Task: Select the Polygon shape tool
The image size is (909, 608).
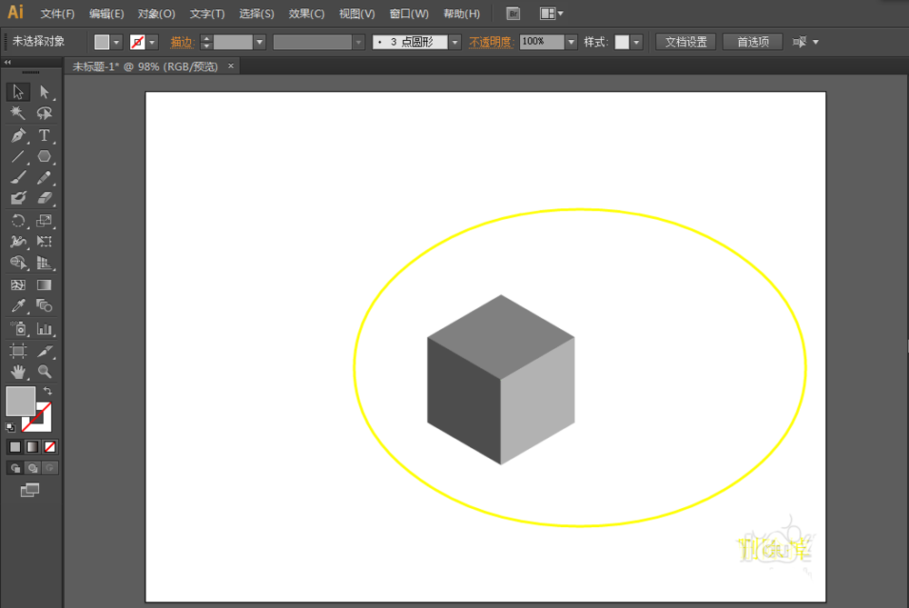Action: (x=44, y=156)
